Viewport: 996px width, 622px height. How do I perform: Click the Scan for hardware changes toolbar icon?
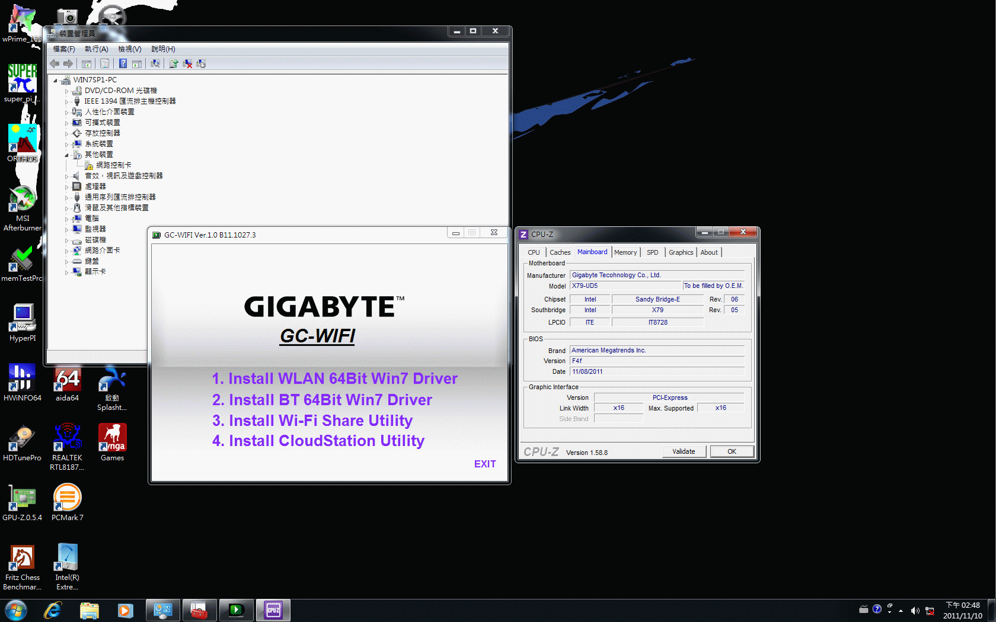tap(155, 63)
